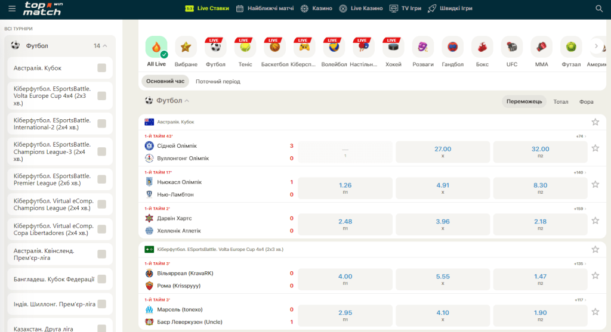
Task: Add Сідней Олімпік match to favorites
Action: (x=595, y=148)
